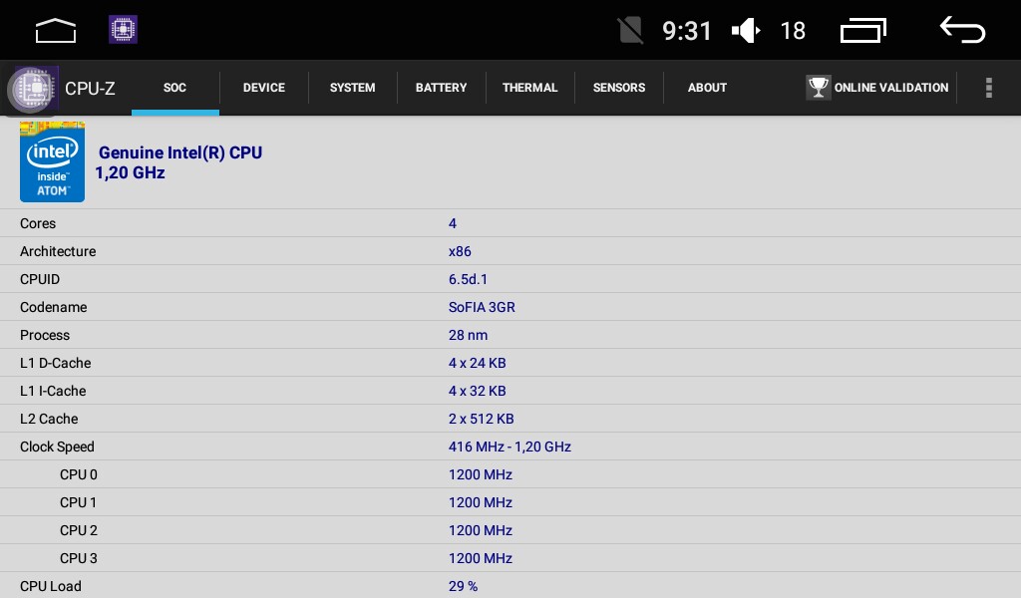Click the Cores value 4

(x=453, y=223)
